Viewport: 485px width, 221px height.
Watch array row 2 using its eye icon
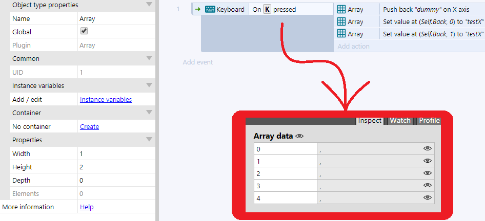click(x=428, y=173)
